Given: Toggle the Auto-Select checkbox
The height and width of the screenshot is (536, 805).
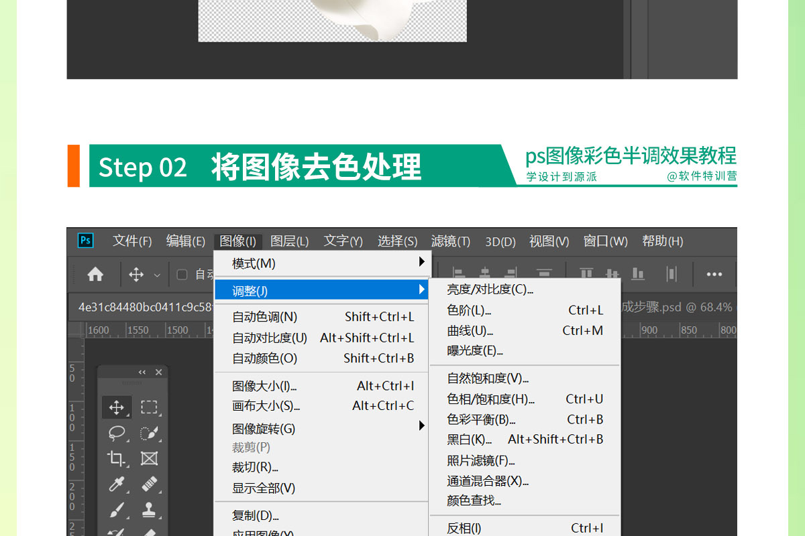Looking at the screenshot, I should (182, 275).
